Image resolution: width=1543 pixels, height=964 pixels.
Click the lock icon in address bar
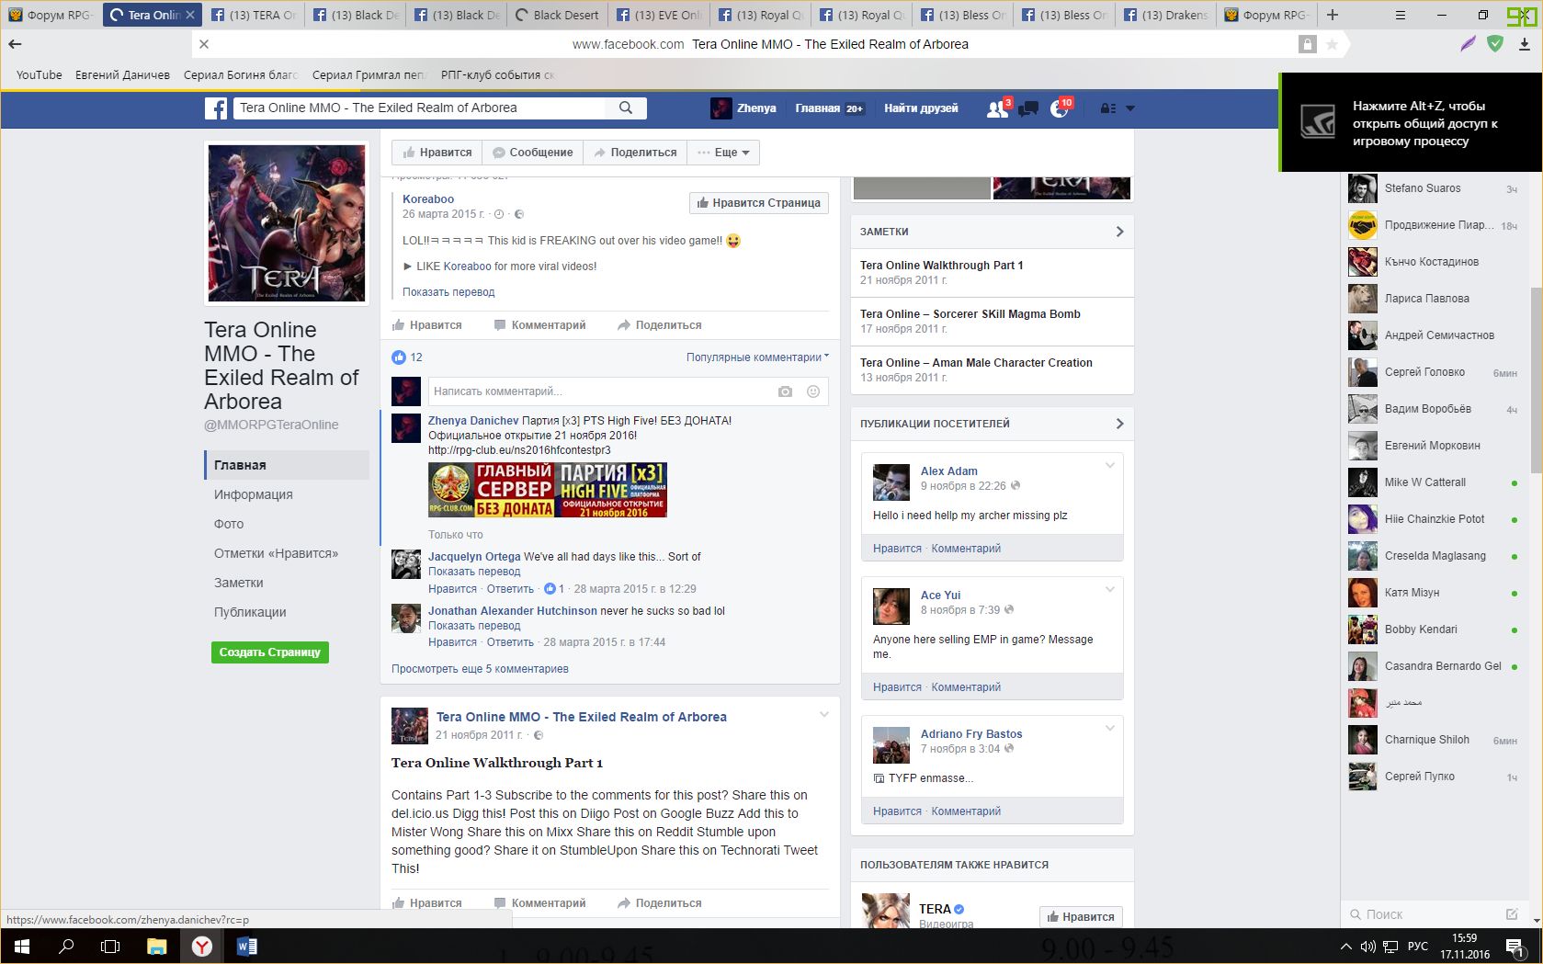point(1307,44)
